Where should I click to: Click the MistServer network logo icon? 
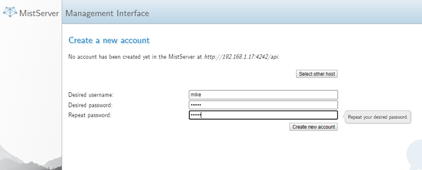pyautogui.click(x=10, y=12)
